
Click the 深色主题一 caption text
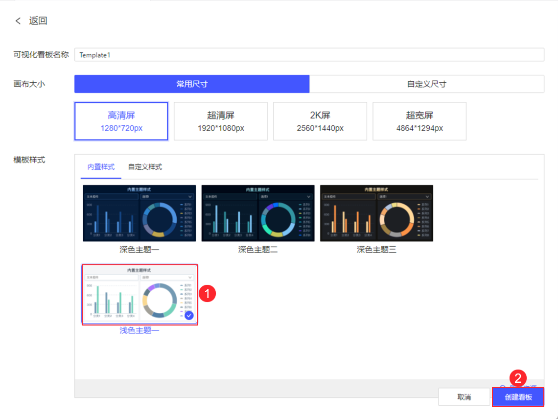tap(139, 250)
